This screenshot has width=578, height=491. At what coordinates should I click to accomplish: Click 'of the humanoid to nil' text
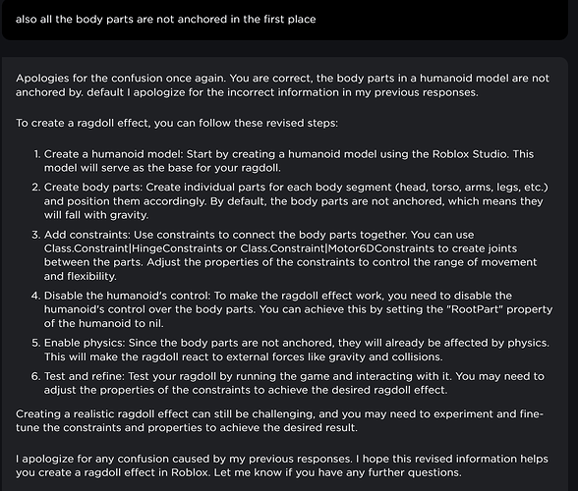103,323
